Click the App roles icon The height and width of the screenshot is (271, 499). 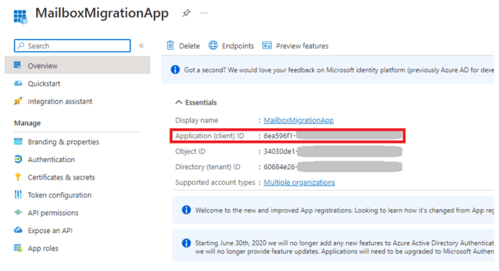(x=18, y=248)
